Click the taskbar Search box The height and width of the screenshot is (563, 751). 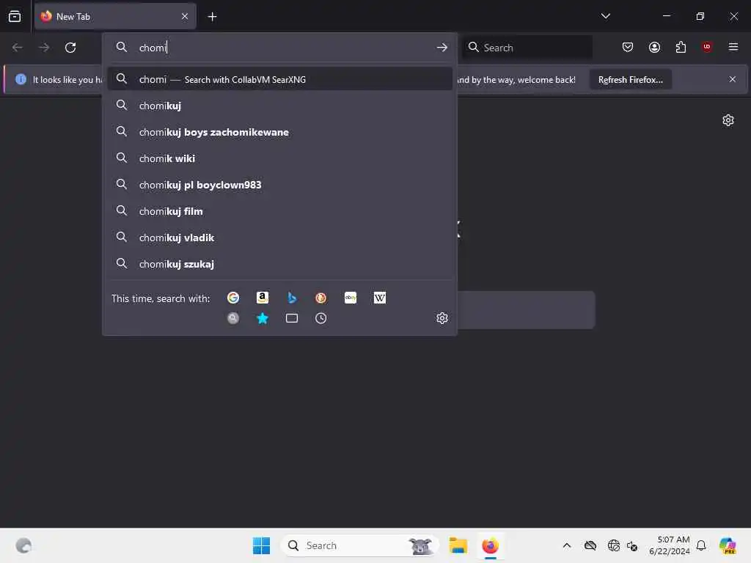pos(359,545)
